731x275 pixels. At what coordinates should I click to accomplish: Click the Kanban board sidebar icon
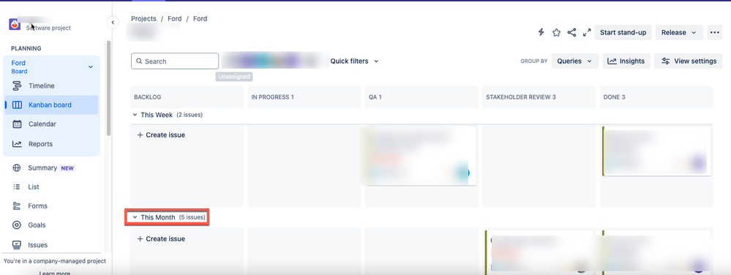point(18,105)
